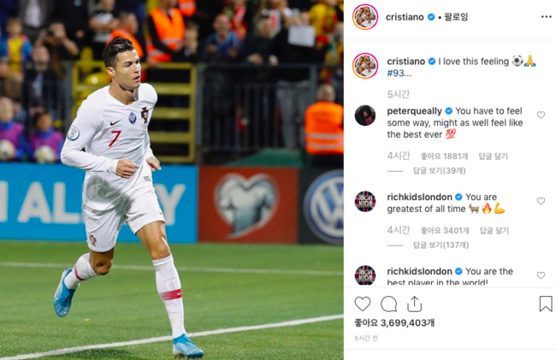Open comment bubble icon below post
556x360 pixels.
pos(388,304)
